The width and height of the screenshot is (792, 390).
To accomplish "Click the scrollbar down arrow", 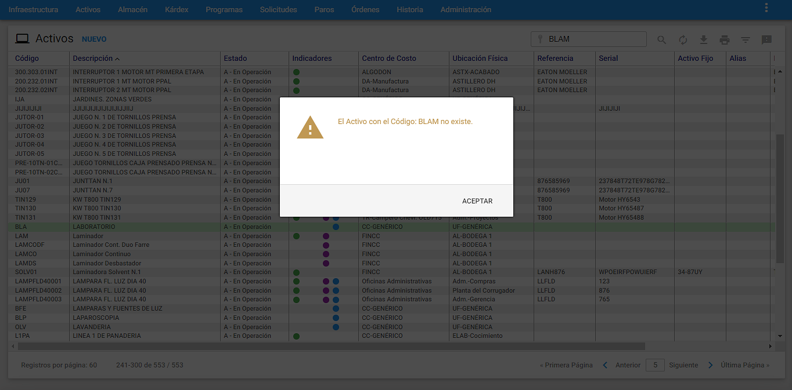I will (x=780, y=336).
